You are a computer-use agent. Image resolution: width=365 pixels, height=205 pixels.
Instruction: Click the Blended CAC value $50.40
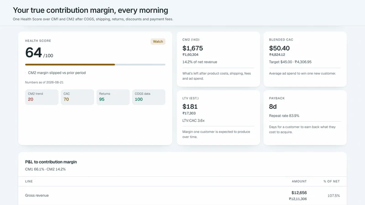pyautogui.click(x=279, y=48)
